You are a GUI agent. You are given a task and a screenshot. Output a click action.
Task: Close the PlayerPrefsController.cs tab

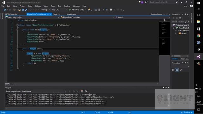coord(50,14)
